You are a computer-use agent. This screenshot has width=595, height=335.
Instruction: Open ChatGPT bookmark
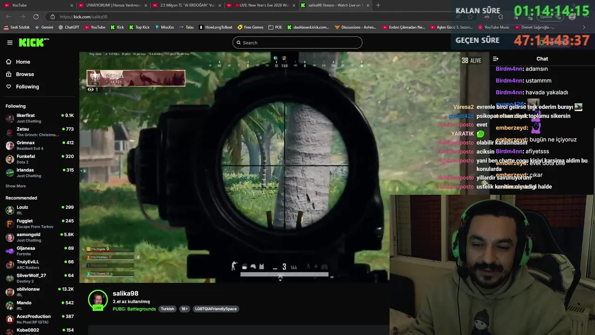pyautogui.click(x=69, y=27)
